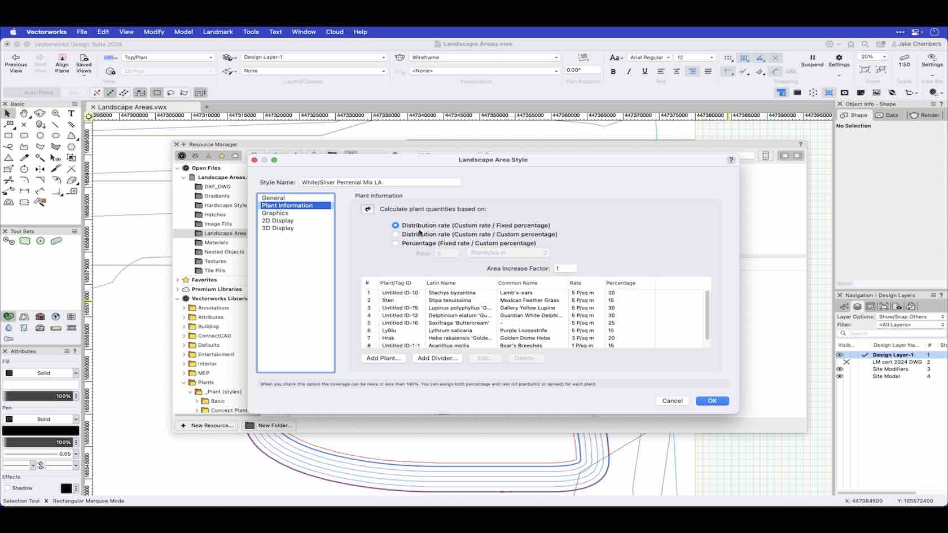The height and width of the screenshot is (533, 948).
Task: Select the Selection arrow tool in Basic palette
Action: pyautogui.click(x=8, y=113)
